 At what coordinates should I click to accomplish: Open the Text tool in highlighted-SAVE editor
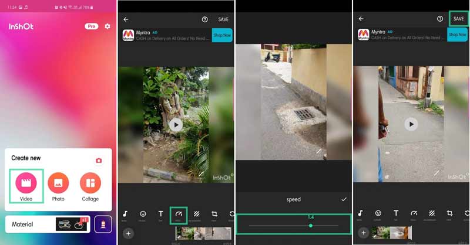[396, 215]
